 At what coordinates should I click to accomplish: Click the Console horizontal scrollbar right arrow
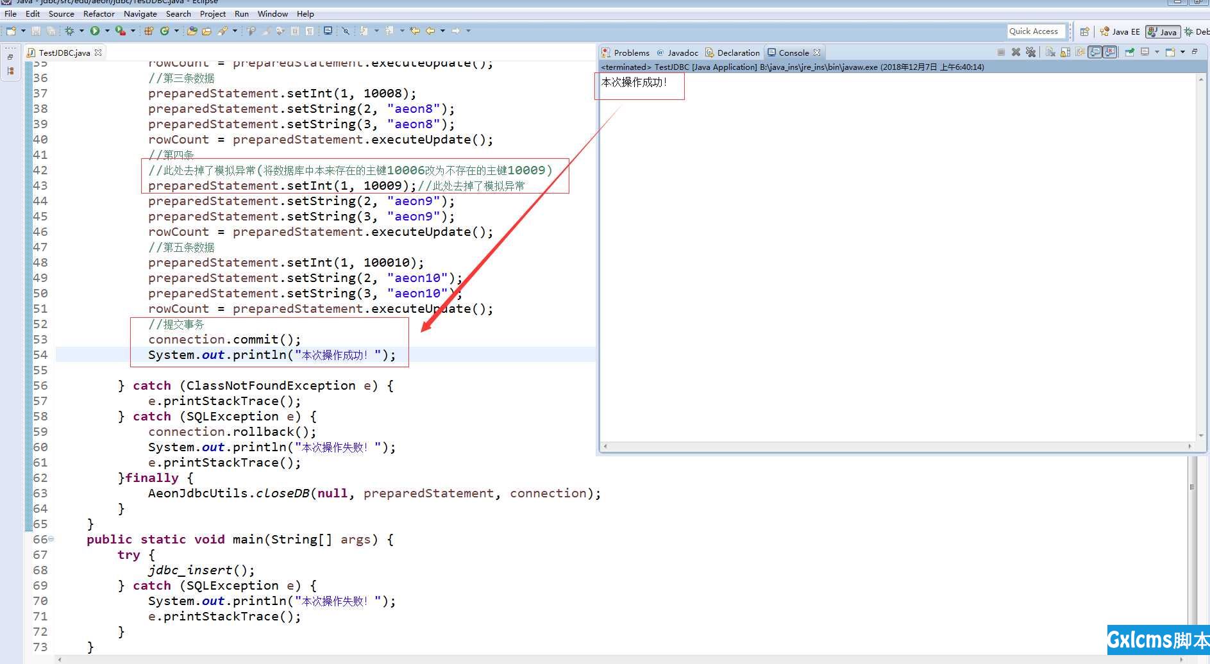tap(1189, 446)
